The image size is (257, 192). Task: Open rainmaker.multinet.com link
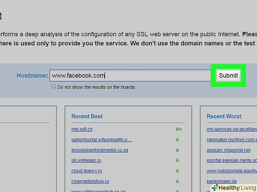232,140
